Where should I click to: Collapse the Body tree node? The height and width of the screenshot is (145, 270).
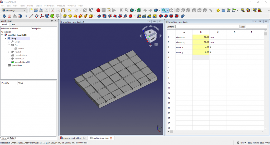(6, 38)
